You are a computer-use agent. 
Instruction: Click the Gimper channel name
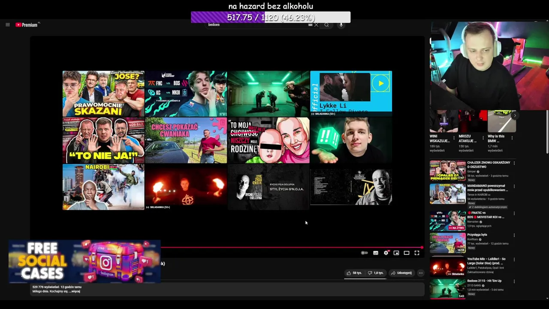(472, 172)
